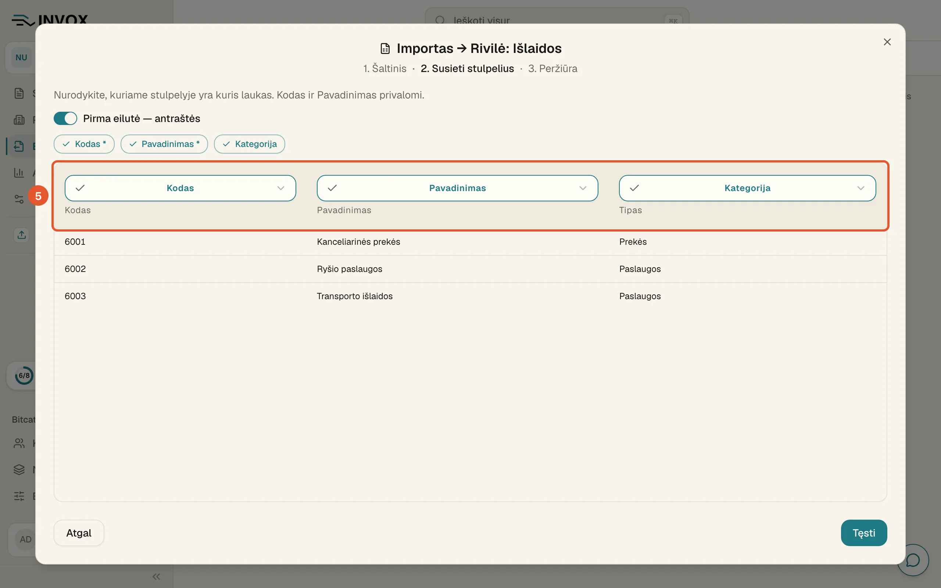Click the INVOX logo
This screenshot has width=941, height=588.
[50, 20]
